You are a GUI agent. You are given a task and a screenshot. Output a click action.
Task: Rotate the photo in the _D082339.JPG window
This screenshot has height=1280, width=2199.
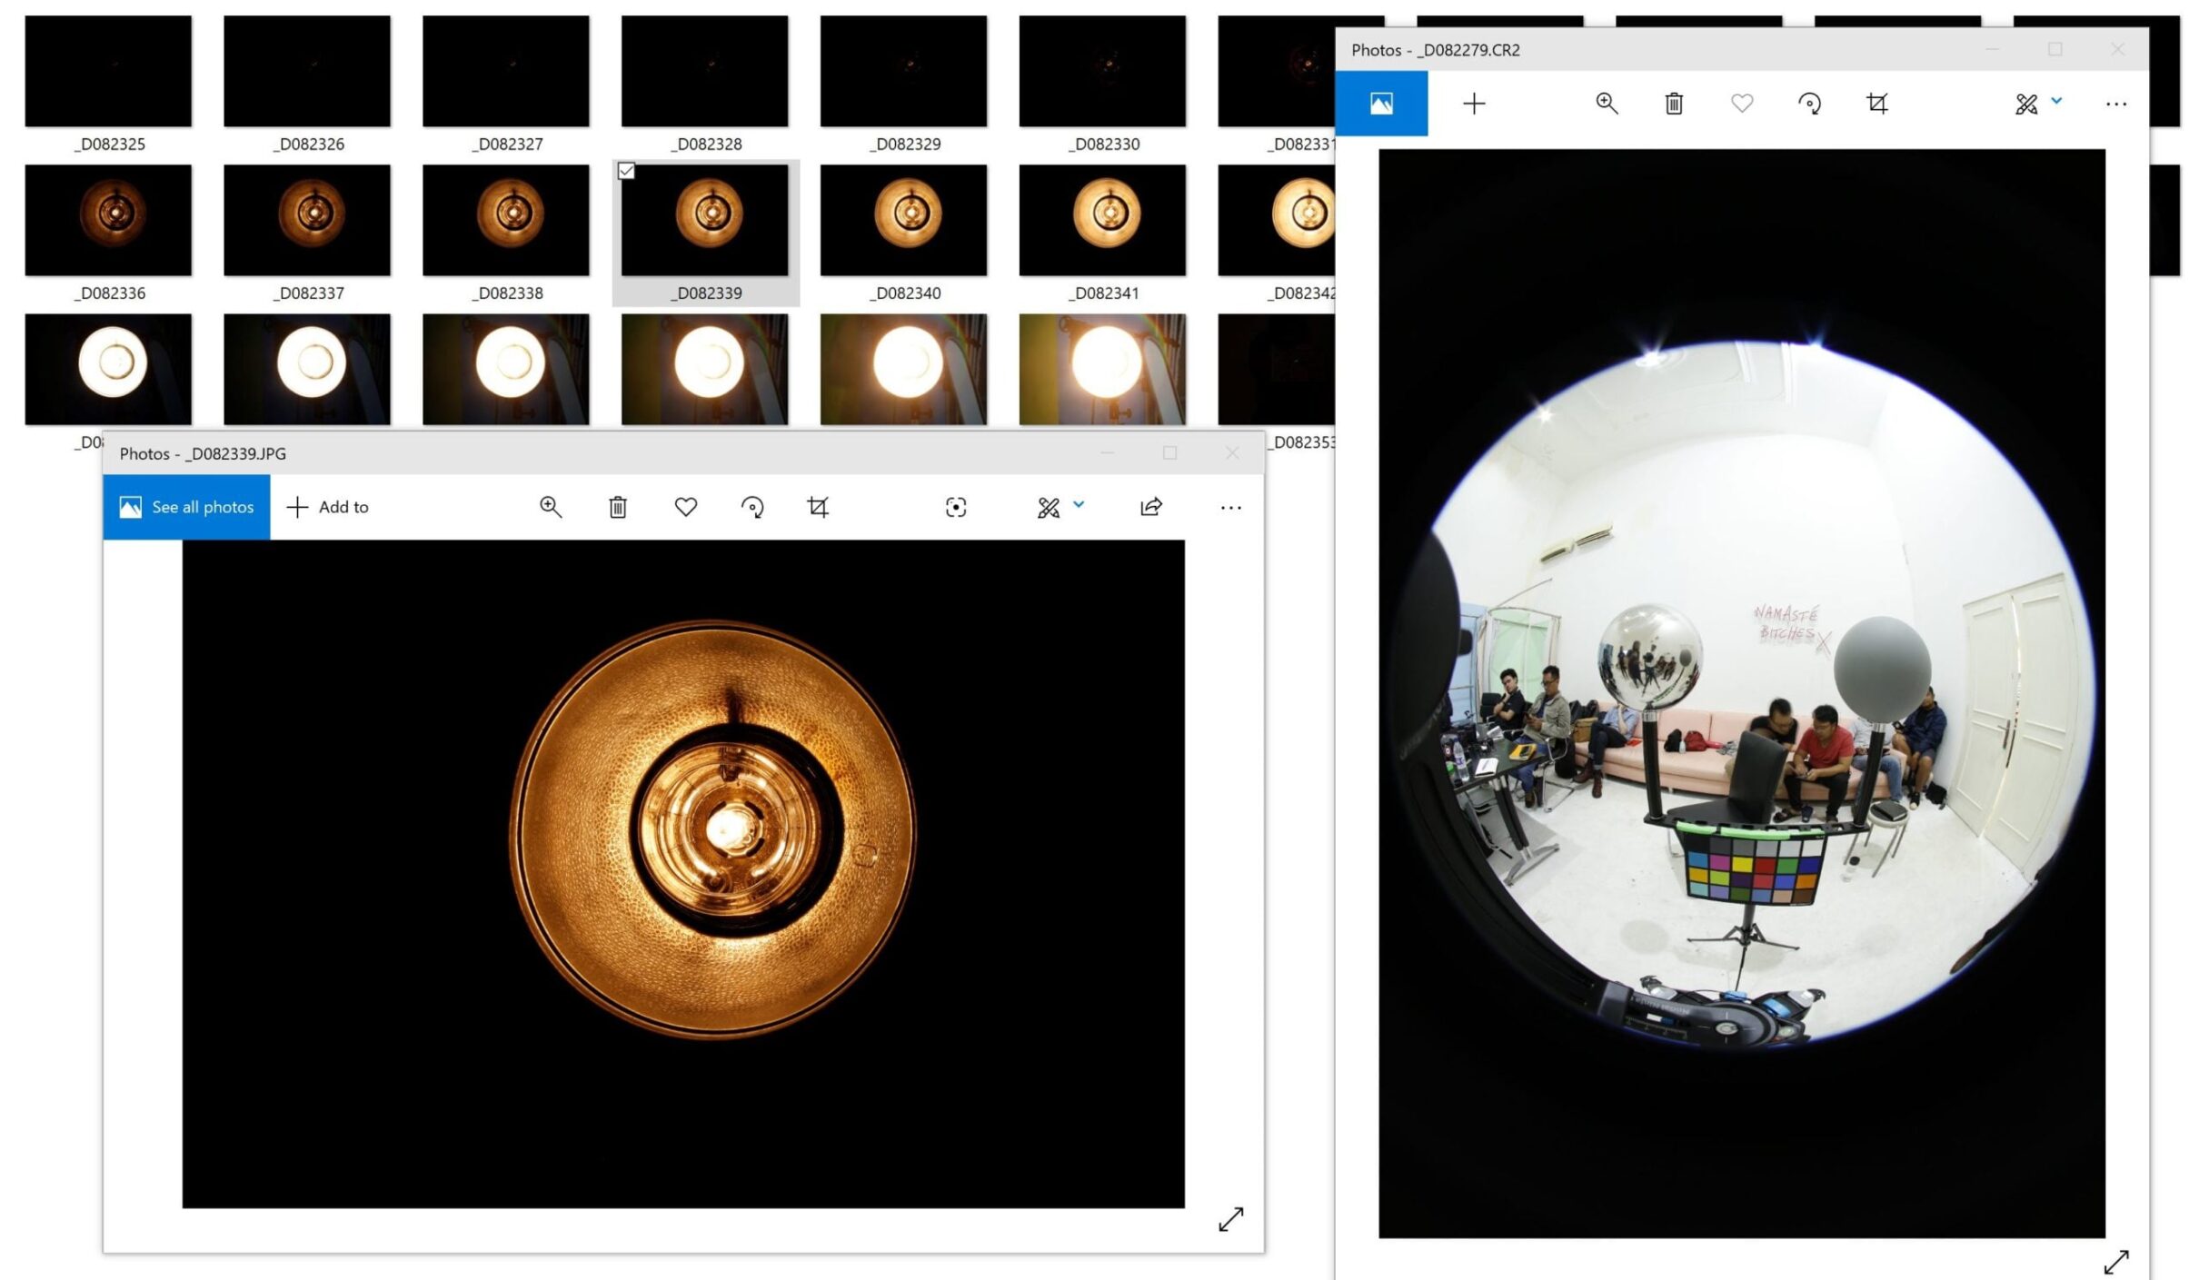[752, 507]
